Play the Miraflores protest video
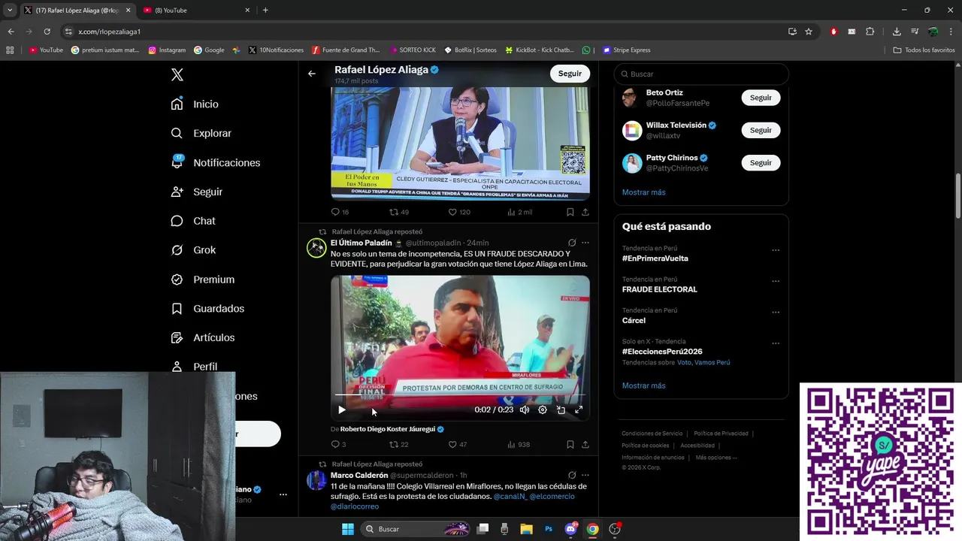 point(342,410)
